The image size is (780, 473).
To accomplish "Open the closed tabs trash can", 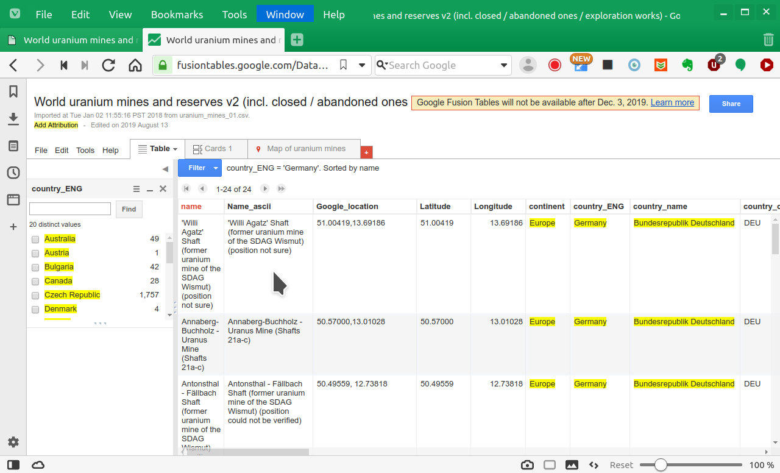I will 768,40.
